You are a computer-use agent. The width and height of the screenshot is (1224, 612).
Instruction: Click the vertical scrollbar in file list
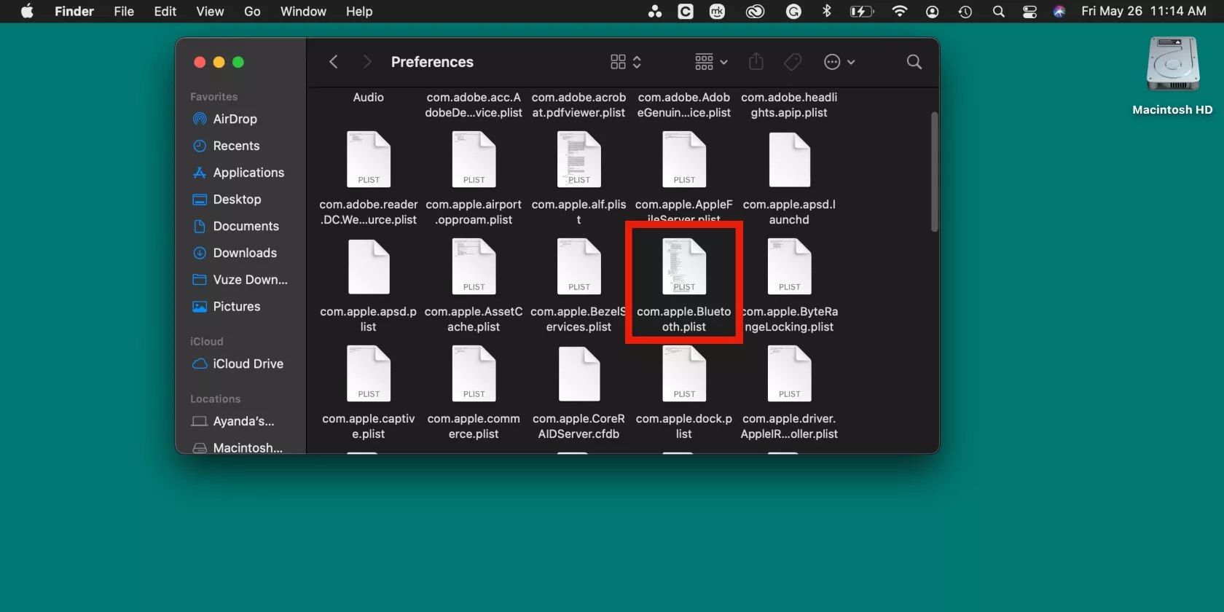tap(934, 172)
